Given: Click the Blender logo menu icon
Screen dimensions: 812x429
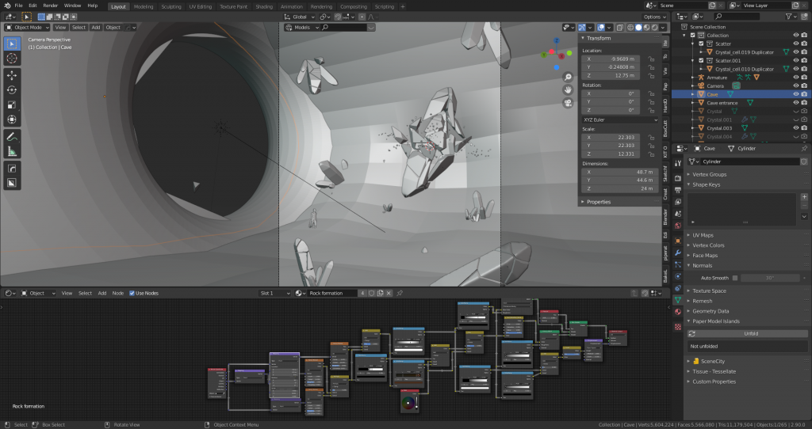Looking at the screenshot, I should click(7, 6).
